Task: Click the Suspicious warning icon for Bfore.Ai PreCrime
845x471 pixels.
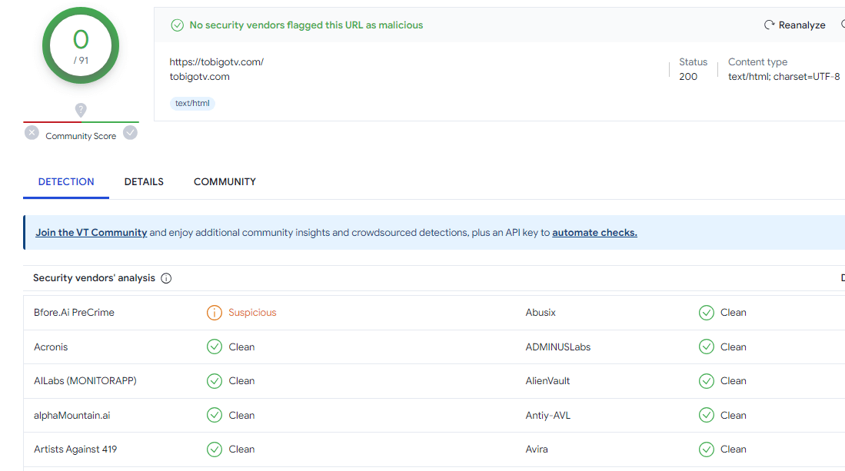Action: point(215,313)
